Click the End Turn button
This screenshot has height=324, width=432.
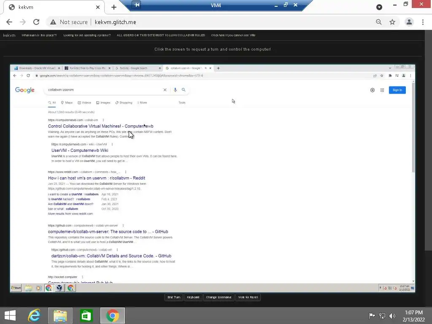(x=174, y=297)
